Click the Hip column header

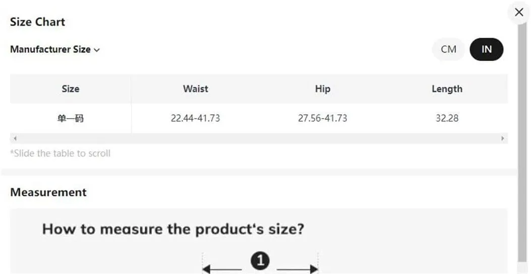[x=322, y=89]
